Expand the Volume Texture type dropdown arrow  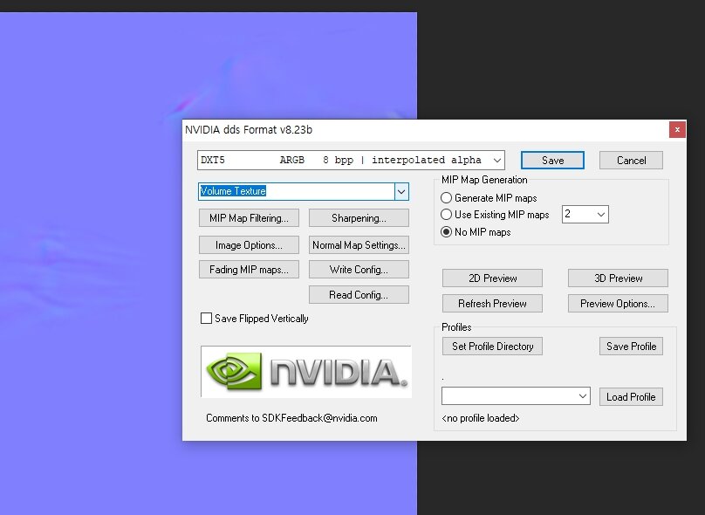point(401,192)
